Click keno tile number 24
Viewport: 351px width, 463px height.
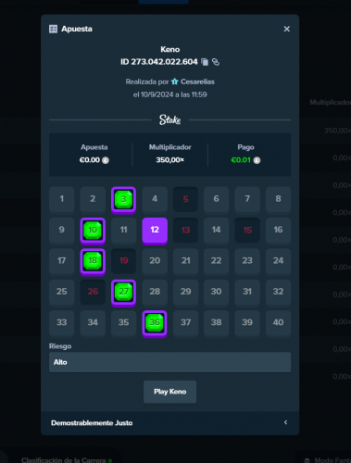pos(278,261)
